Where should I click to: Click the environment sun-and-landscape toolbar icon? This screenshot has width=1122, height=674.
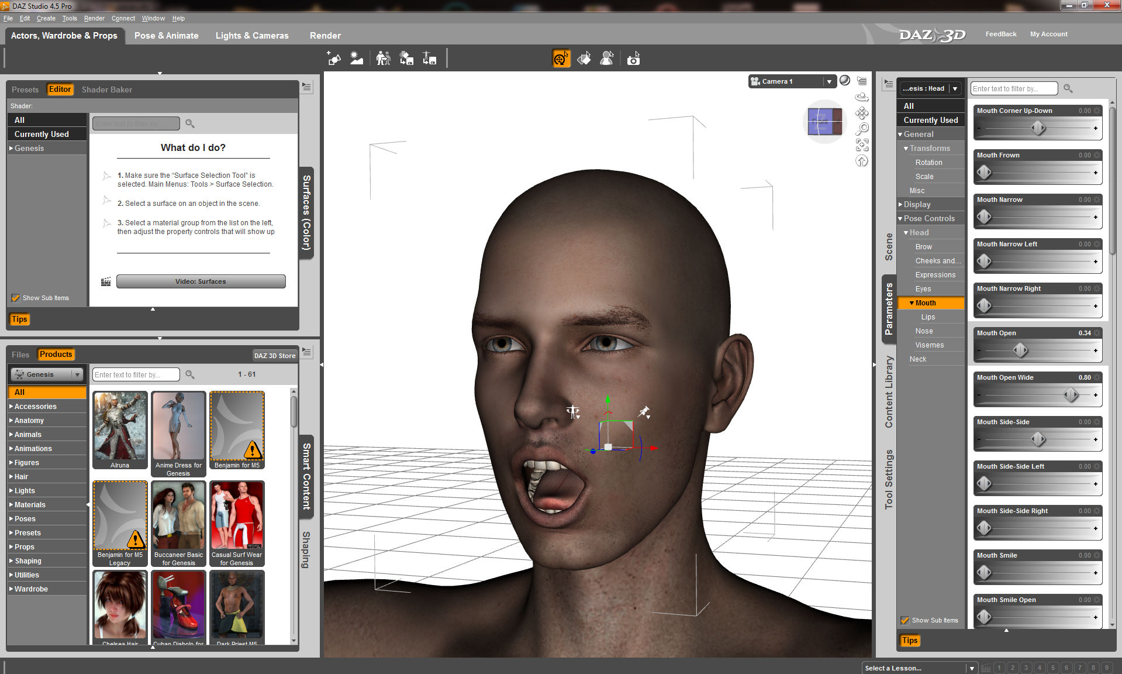[356, 58]
